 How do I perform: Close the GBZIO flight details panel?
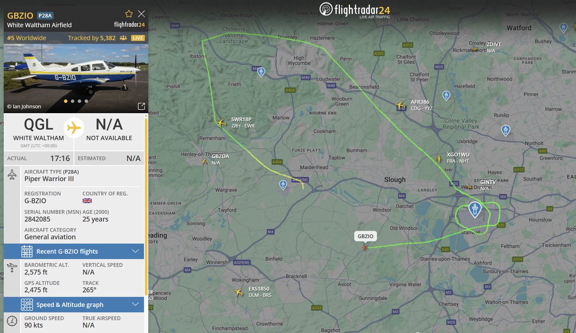tap(141, 14)
